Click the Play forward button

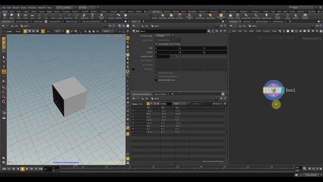pos(27,169)
